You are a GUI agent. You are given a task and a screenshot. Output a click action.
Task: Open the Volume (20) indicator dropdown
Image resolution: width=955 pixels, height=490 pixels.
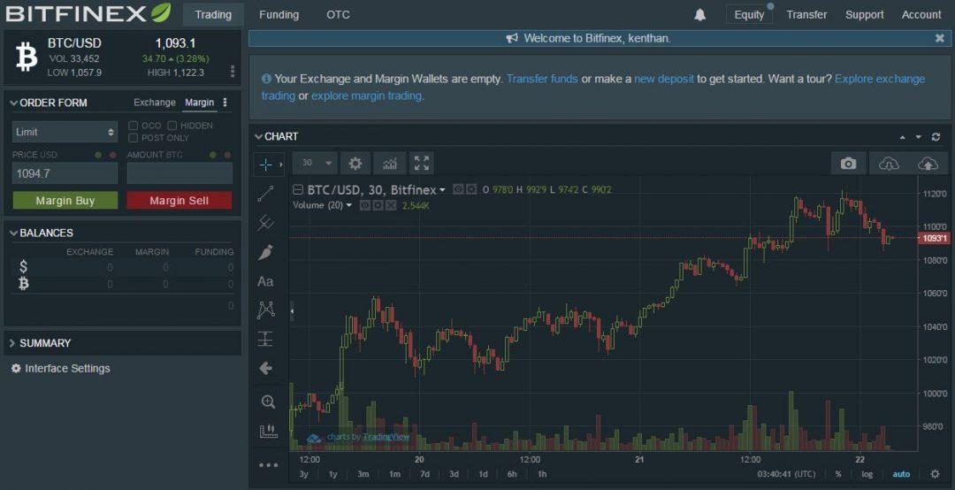[349, 205]
